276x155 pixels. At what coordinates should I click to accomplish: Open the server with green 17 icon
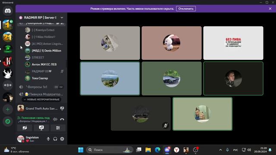[8, 49]
